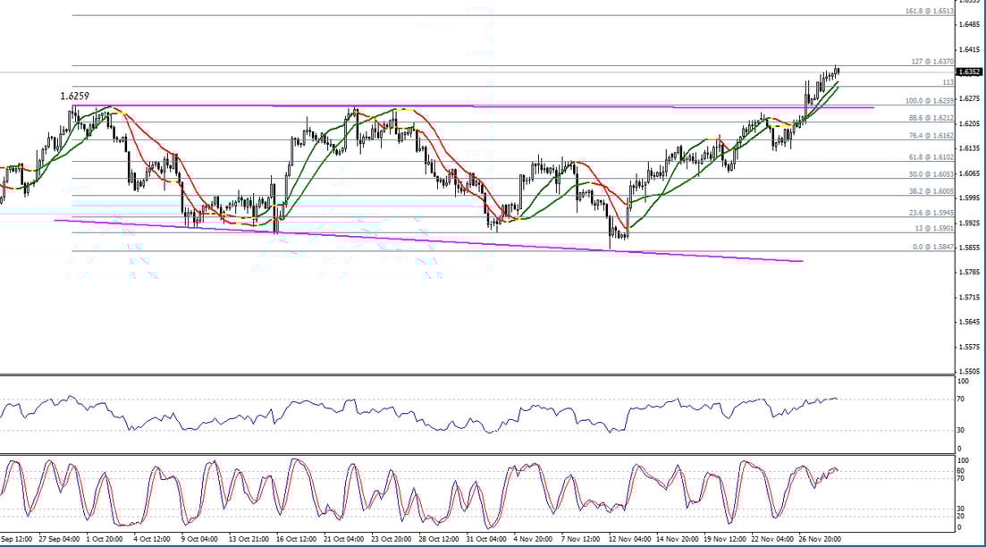
Task: Click the 127 @ 1.6370 Fibonacci level label
Action: pyautogui.click(x=932, y=62)
